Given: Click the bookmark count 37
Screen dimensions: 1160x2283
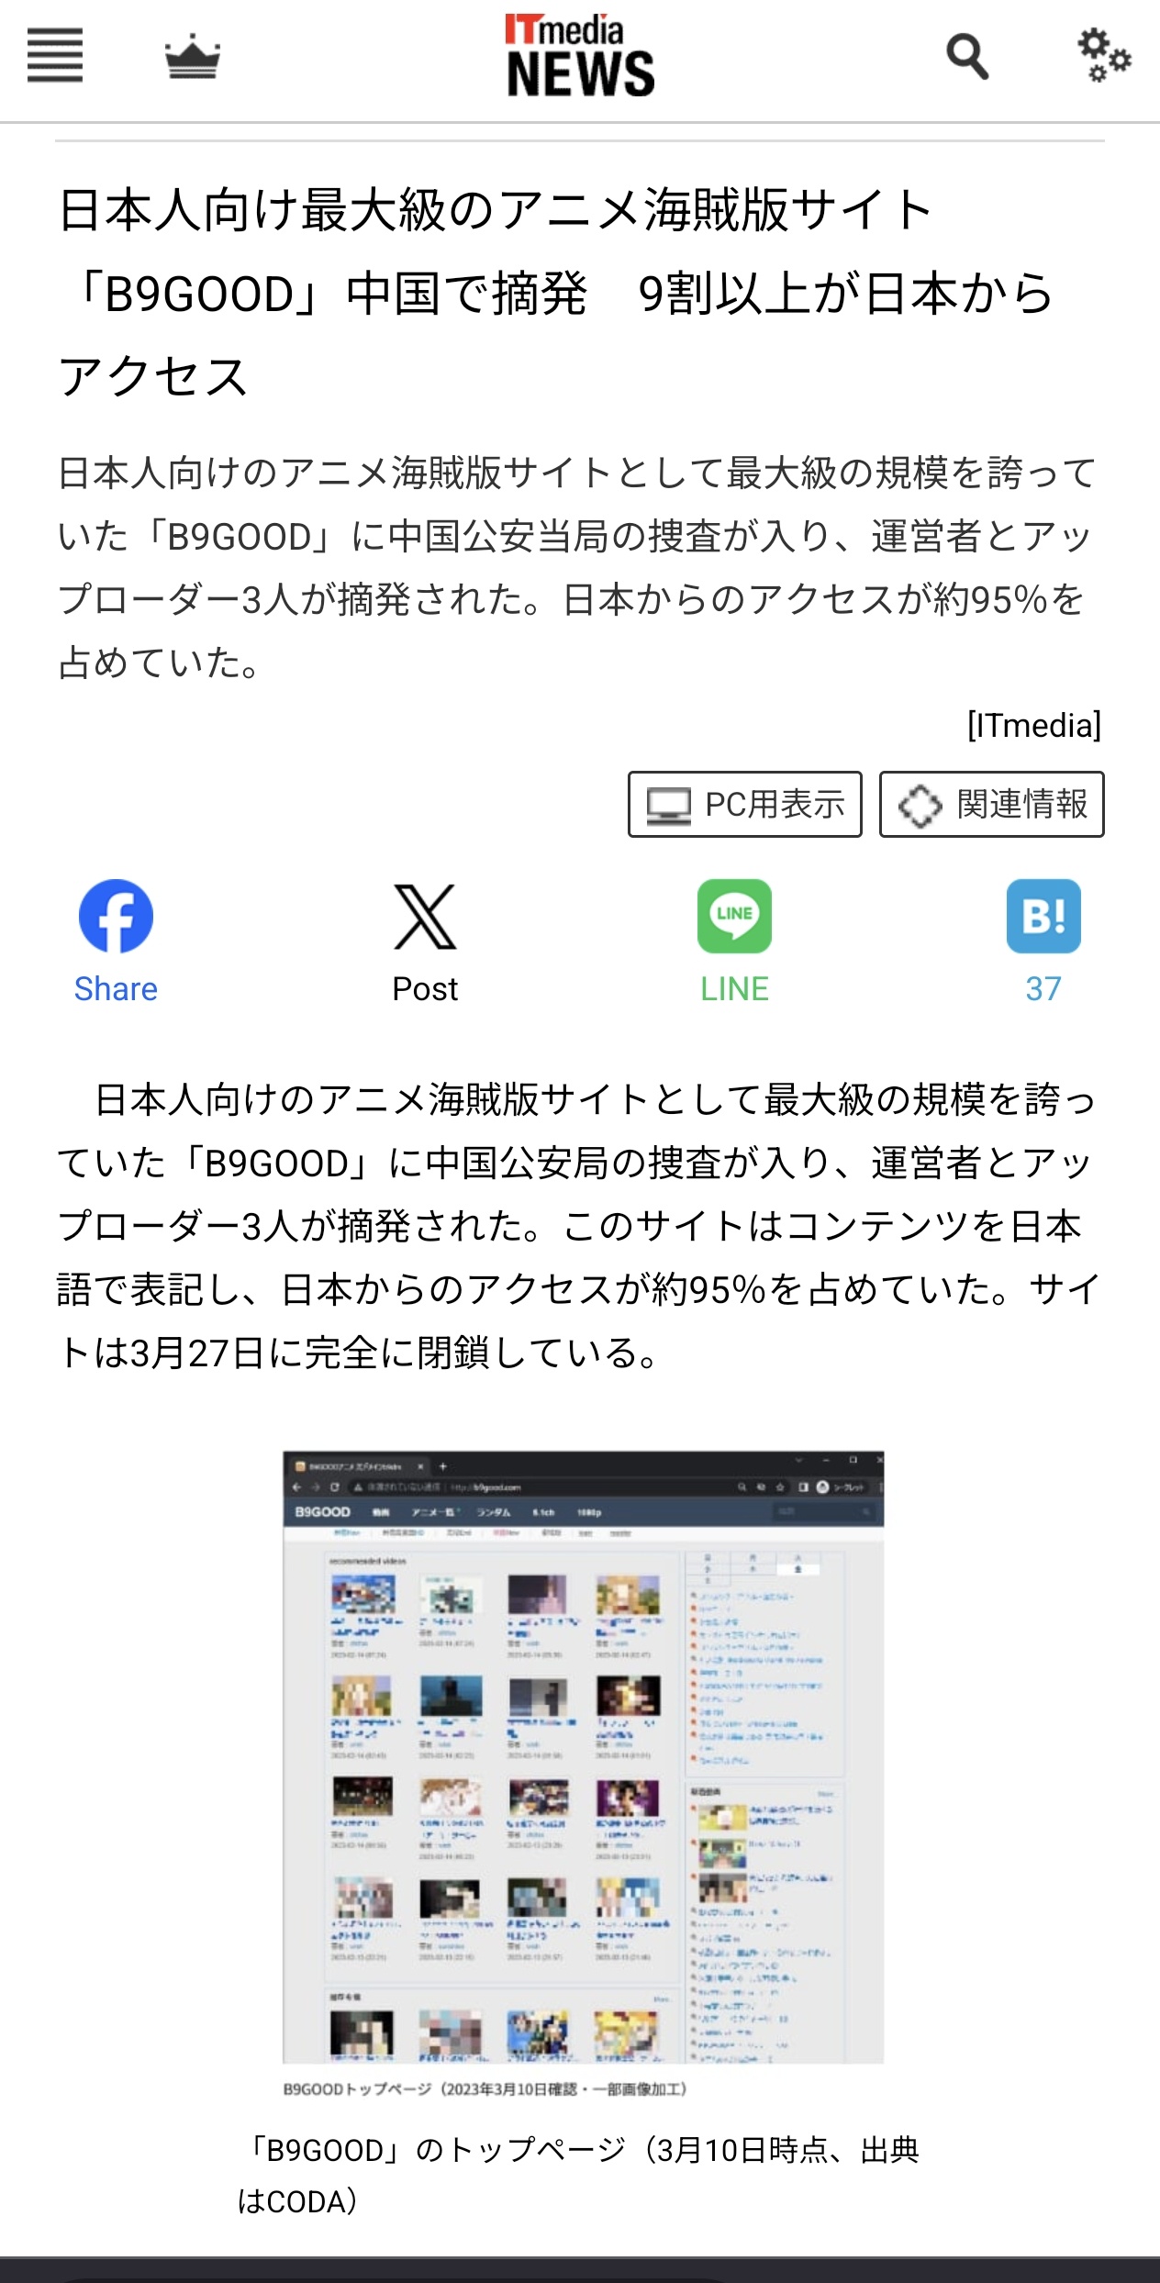Looking at the screenshot, I should (1043, 988).
